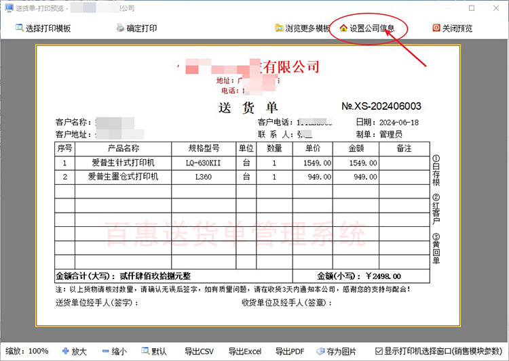Click 选择打印模板 toolbar button

(43, 28)
